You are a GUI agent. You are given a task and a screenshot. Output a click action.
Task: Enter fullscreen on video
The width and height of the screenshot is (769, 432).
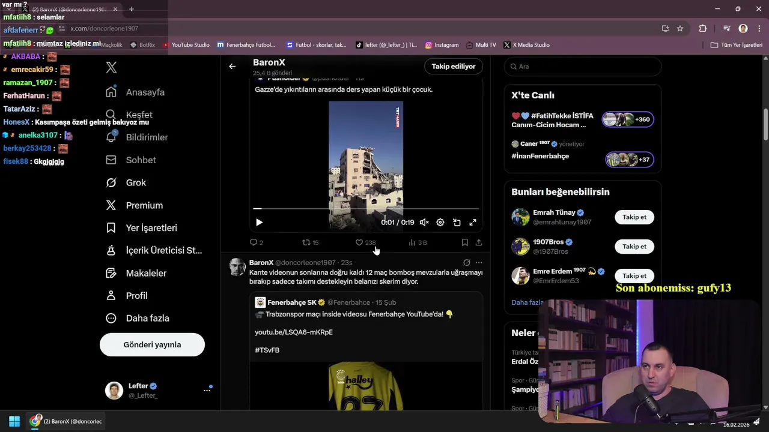tap(473, 223)
